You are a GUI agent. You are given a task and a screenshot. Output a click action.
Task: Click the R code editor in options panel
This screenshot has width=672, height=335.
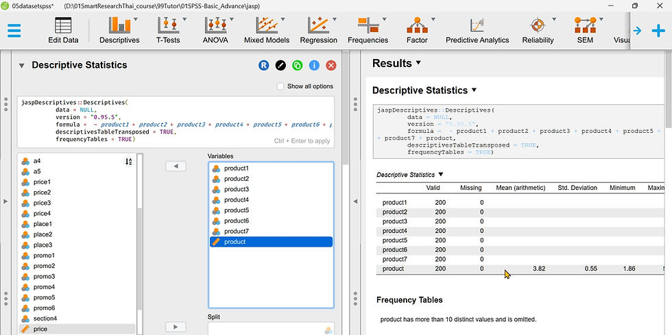[x=176, y=122]
